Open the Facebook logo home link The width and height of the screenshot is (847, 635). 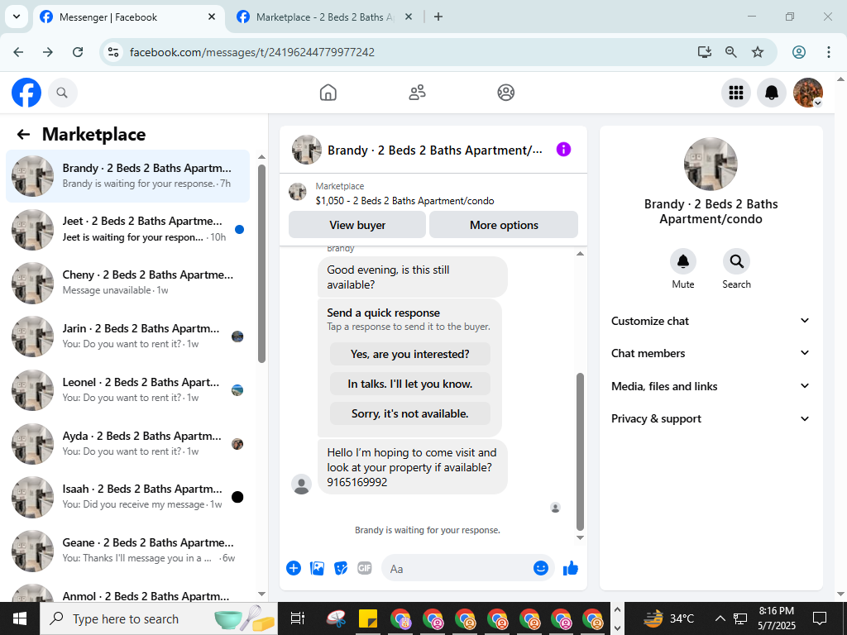pyautogui.click(x=26, y=93)
